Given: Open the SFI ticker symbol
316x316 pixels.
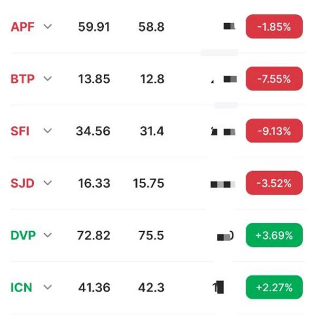Looking at the screenshot, I should coord(20,131).
